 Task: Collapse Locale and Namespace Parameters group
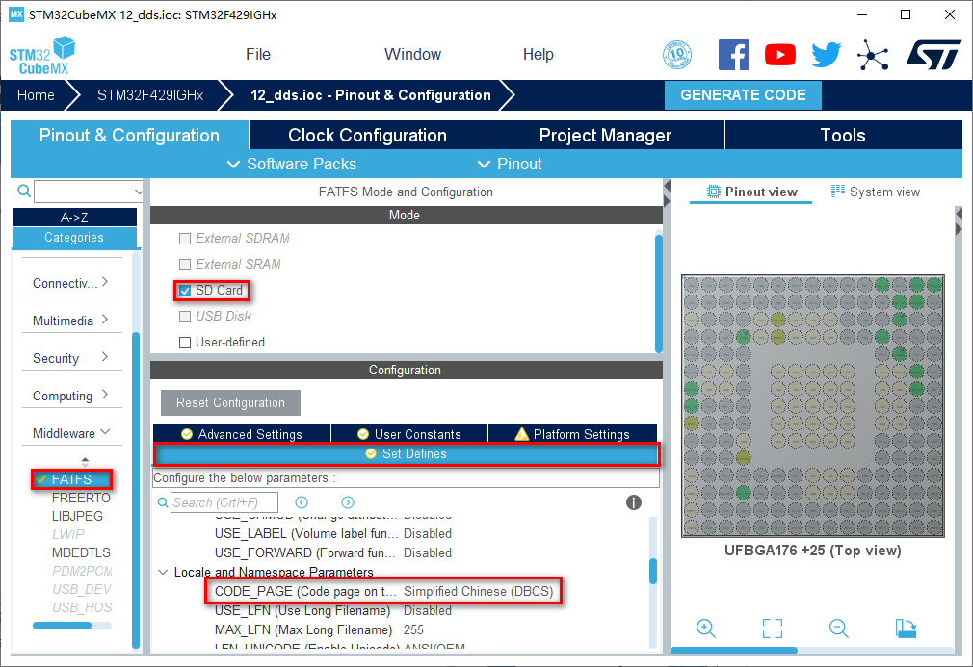tap(163, 572)
